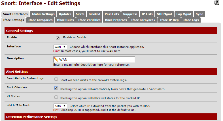Select the Iface Settings tab
Image resolution: width=223 pixels, height=121 pixels.
pyautogui.click(x=13, y=20)
